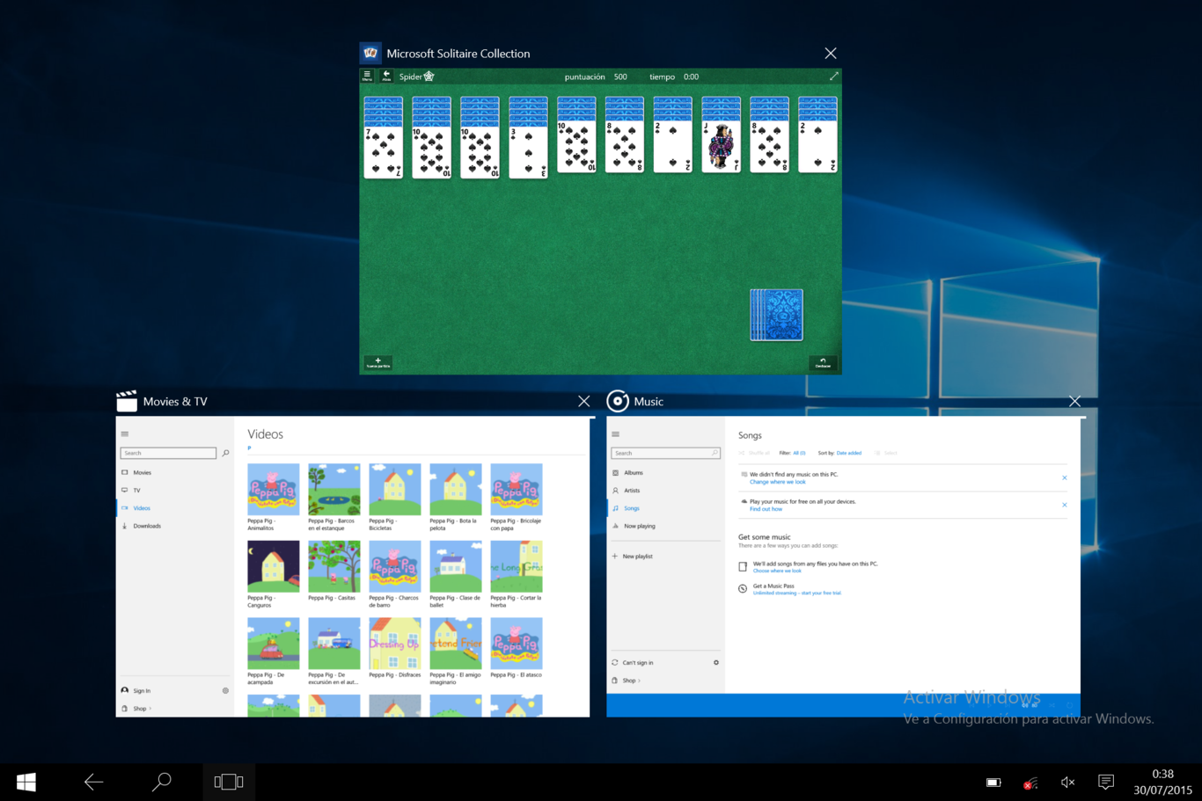Toggle the Movies & TV navigation pane
1202x801 pixels.
point(124,433)
